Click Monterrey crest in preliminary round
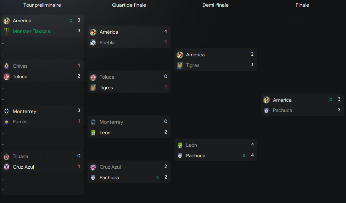Image resolution: width=346 pixels, height=203 pixels. [x=6, y=111]
